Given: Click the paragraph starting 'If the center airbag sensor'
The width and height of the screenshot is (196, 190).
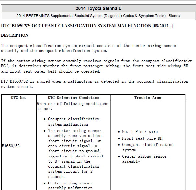Looking at the screenshot, I should (97, 66).
